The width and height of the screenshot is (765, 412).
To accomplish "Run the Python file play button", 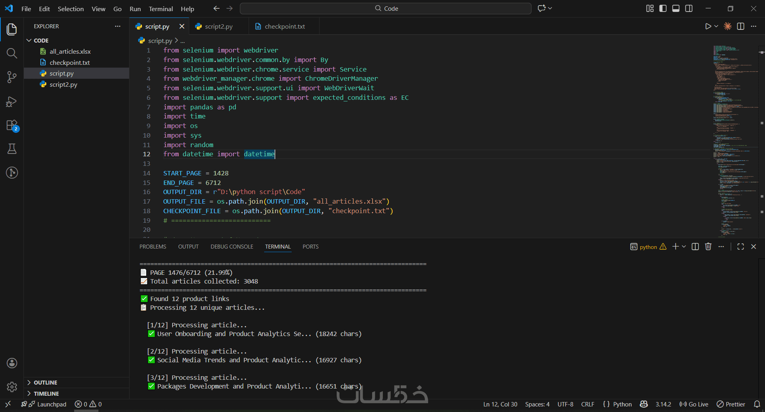I will coord(708,26).
